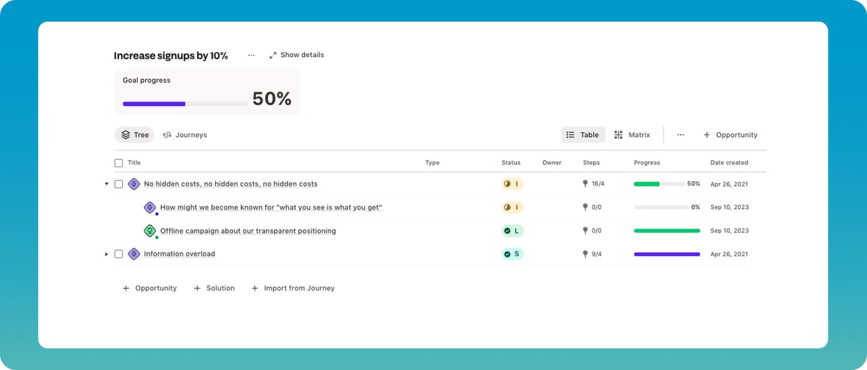Click the Journeys route icon
This screenshot has height=370, width=867.
[167, 135]
